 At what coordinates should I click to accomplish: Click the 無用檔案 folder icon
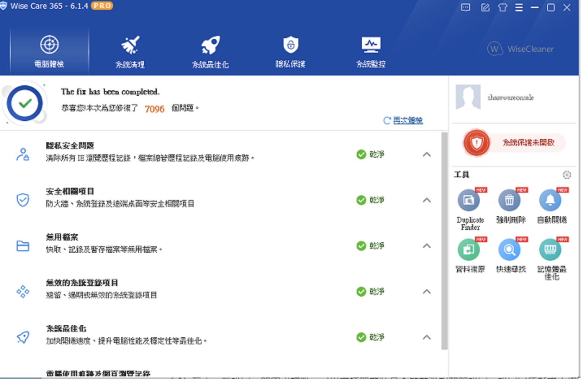point(23,246)
